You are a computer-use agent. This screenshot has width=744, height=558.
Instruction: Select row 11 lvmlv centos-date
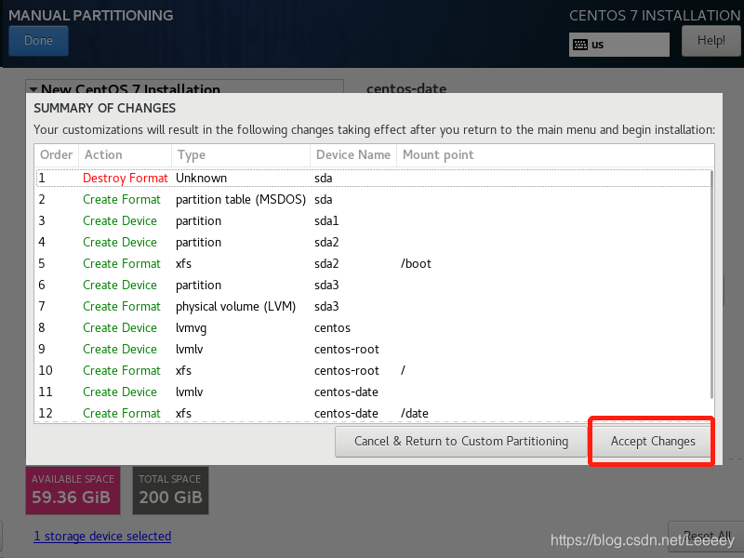pos(374,392)
